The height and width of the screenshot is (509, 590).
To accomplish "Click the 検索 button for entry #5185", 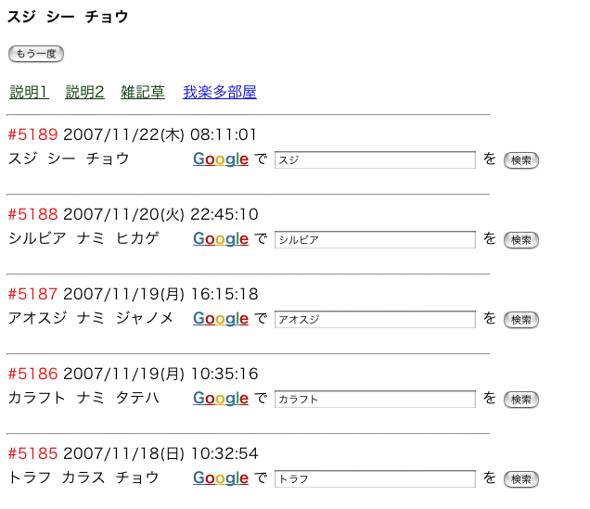I will coord(521,479).
